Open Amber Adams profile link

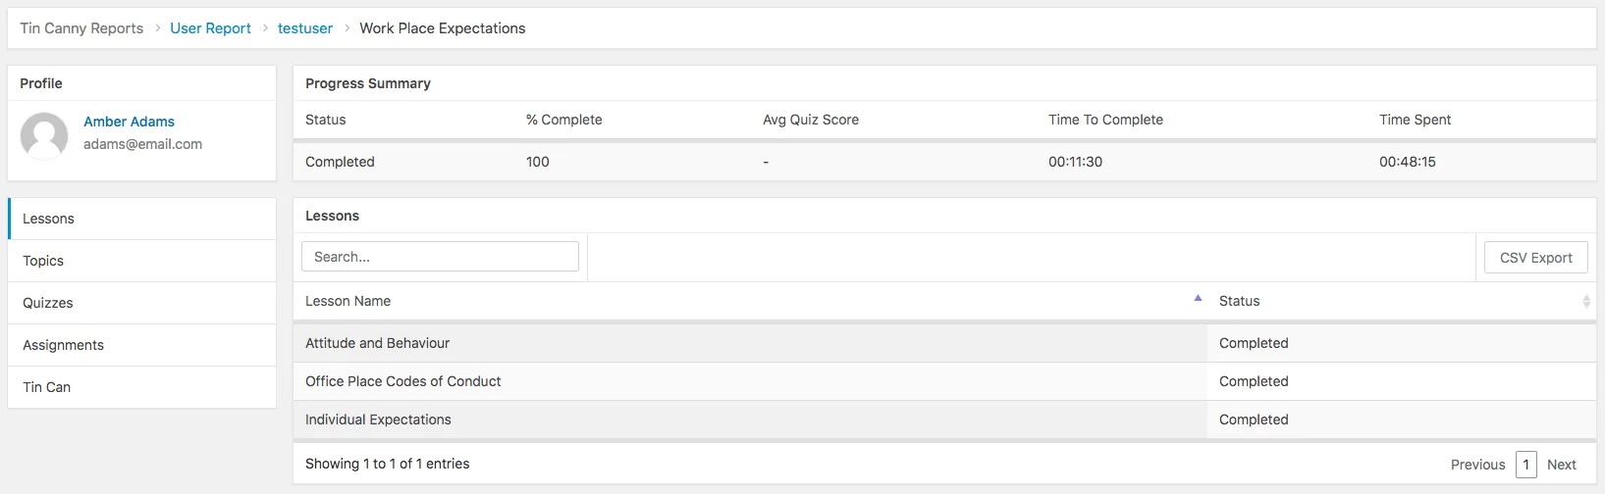(x=129, y=122)
